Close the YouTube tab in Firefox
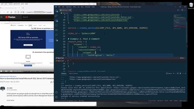 tap(19, 8)
